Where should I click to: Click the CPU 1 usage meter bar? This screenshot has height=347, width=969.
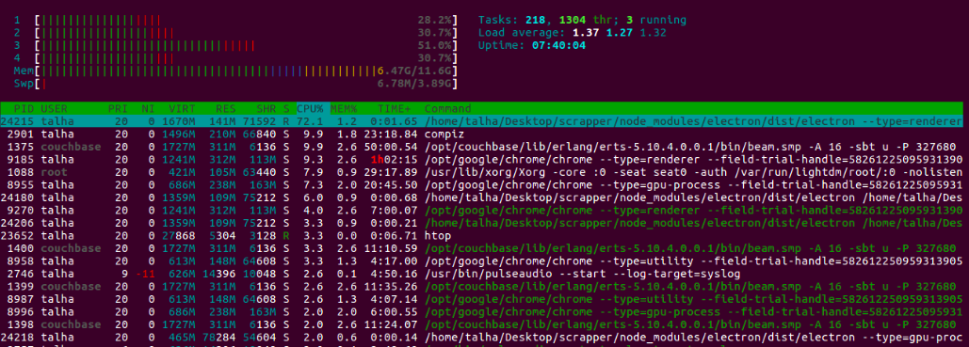click(x=246, y=20)
